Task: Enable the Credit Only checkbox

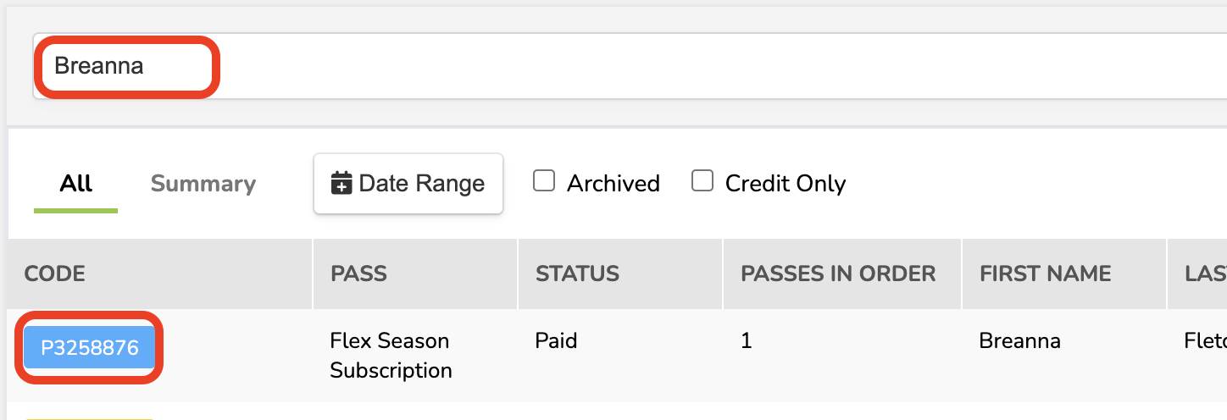Action: click(702, 181)
